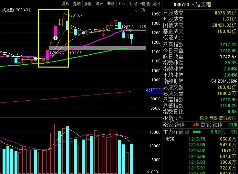Click the red arrow beside 成交额 203.43
The width and height of the screenshot is (238, 174).
(29, 10)
